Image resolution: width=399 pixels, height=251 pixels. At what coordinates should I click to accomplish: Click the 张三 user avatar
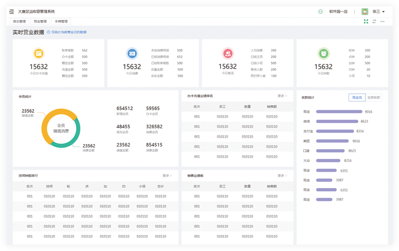coord(364,11)
